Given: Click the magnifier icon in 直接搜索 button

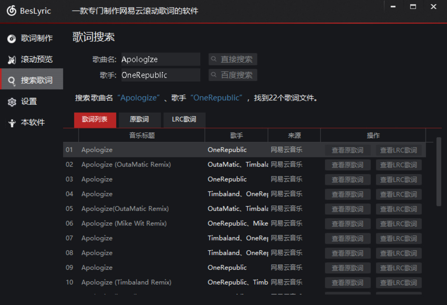Looking at the screenshot, I should [214, 59].
